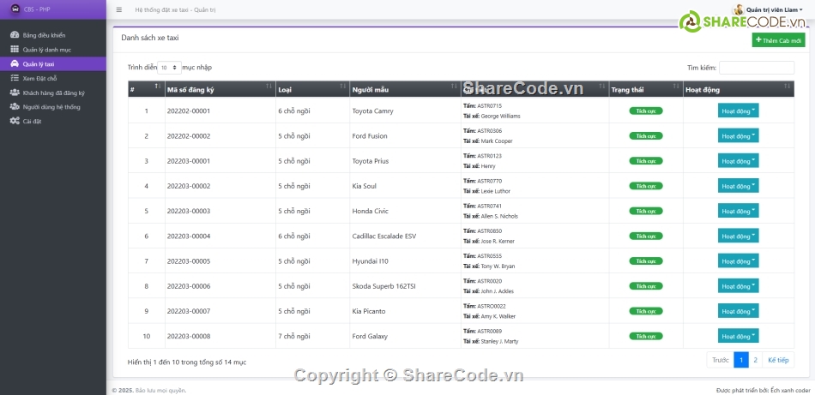Viewport: 815px width, 395px height.
Task: Expand Quản trị viên Liam user dropdown
Action: click(x=774, y=10)
